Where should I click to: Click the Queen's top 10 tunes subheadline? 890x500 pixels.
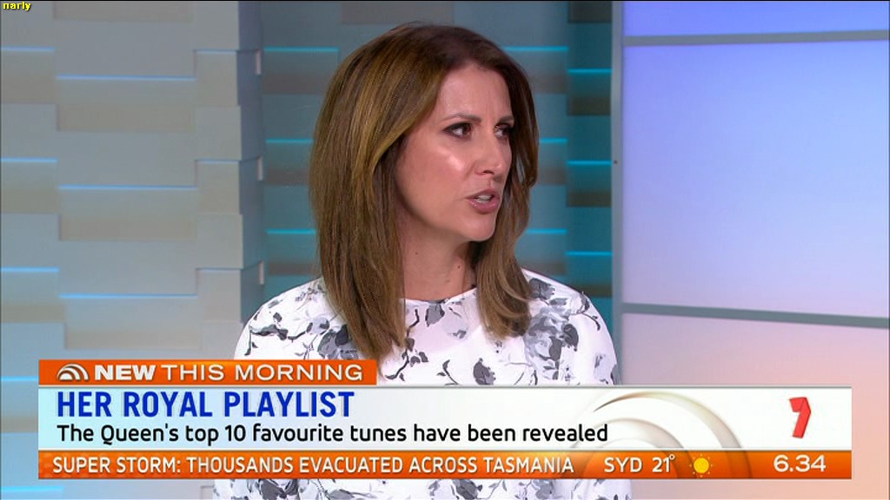(332, 432)
